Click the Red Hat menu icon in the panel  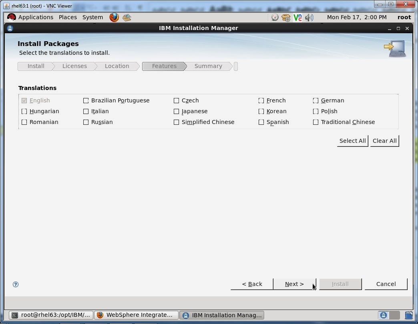pyautogui.click(x=11, y=17)
